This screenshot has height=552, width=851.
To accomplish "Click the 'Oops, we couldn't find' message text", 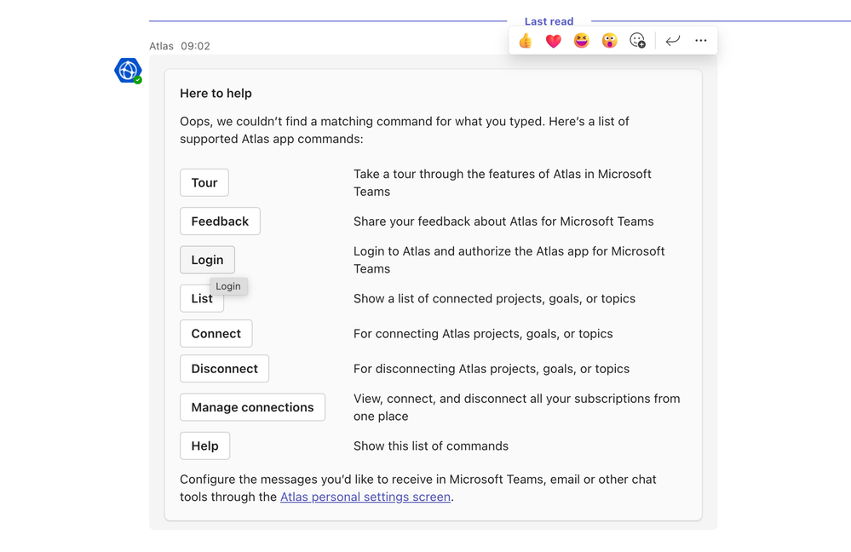I will pos(405,130).
